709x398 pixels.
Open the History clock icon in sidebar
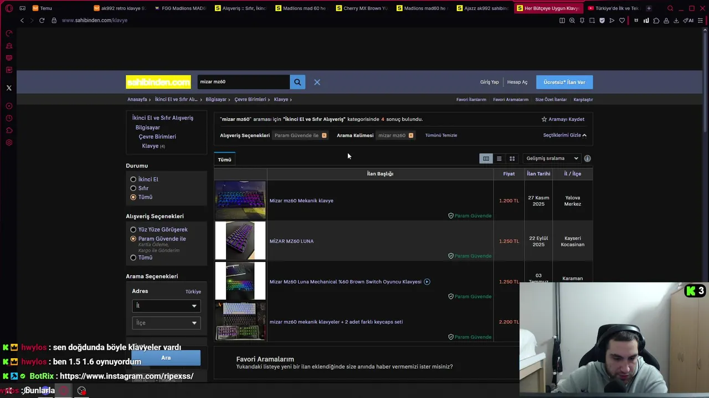9,118
